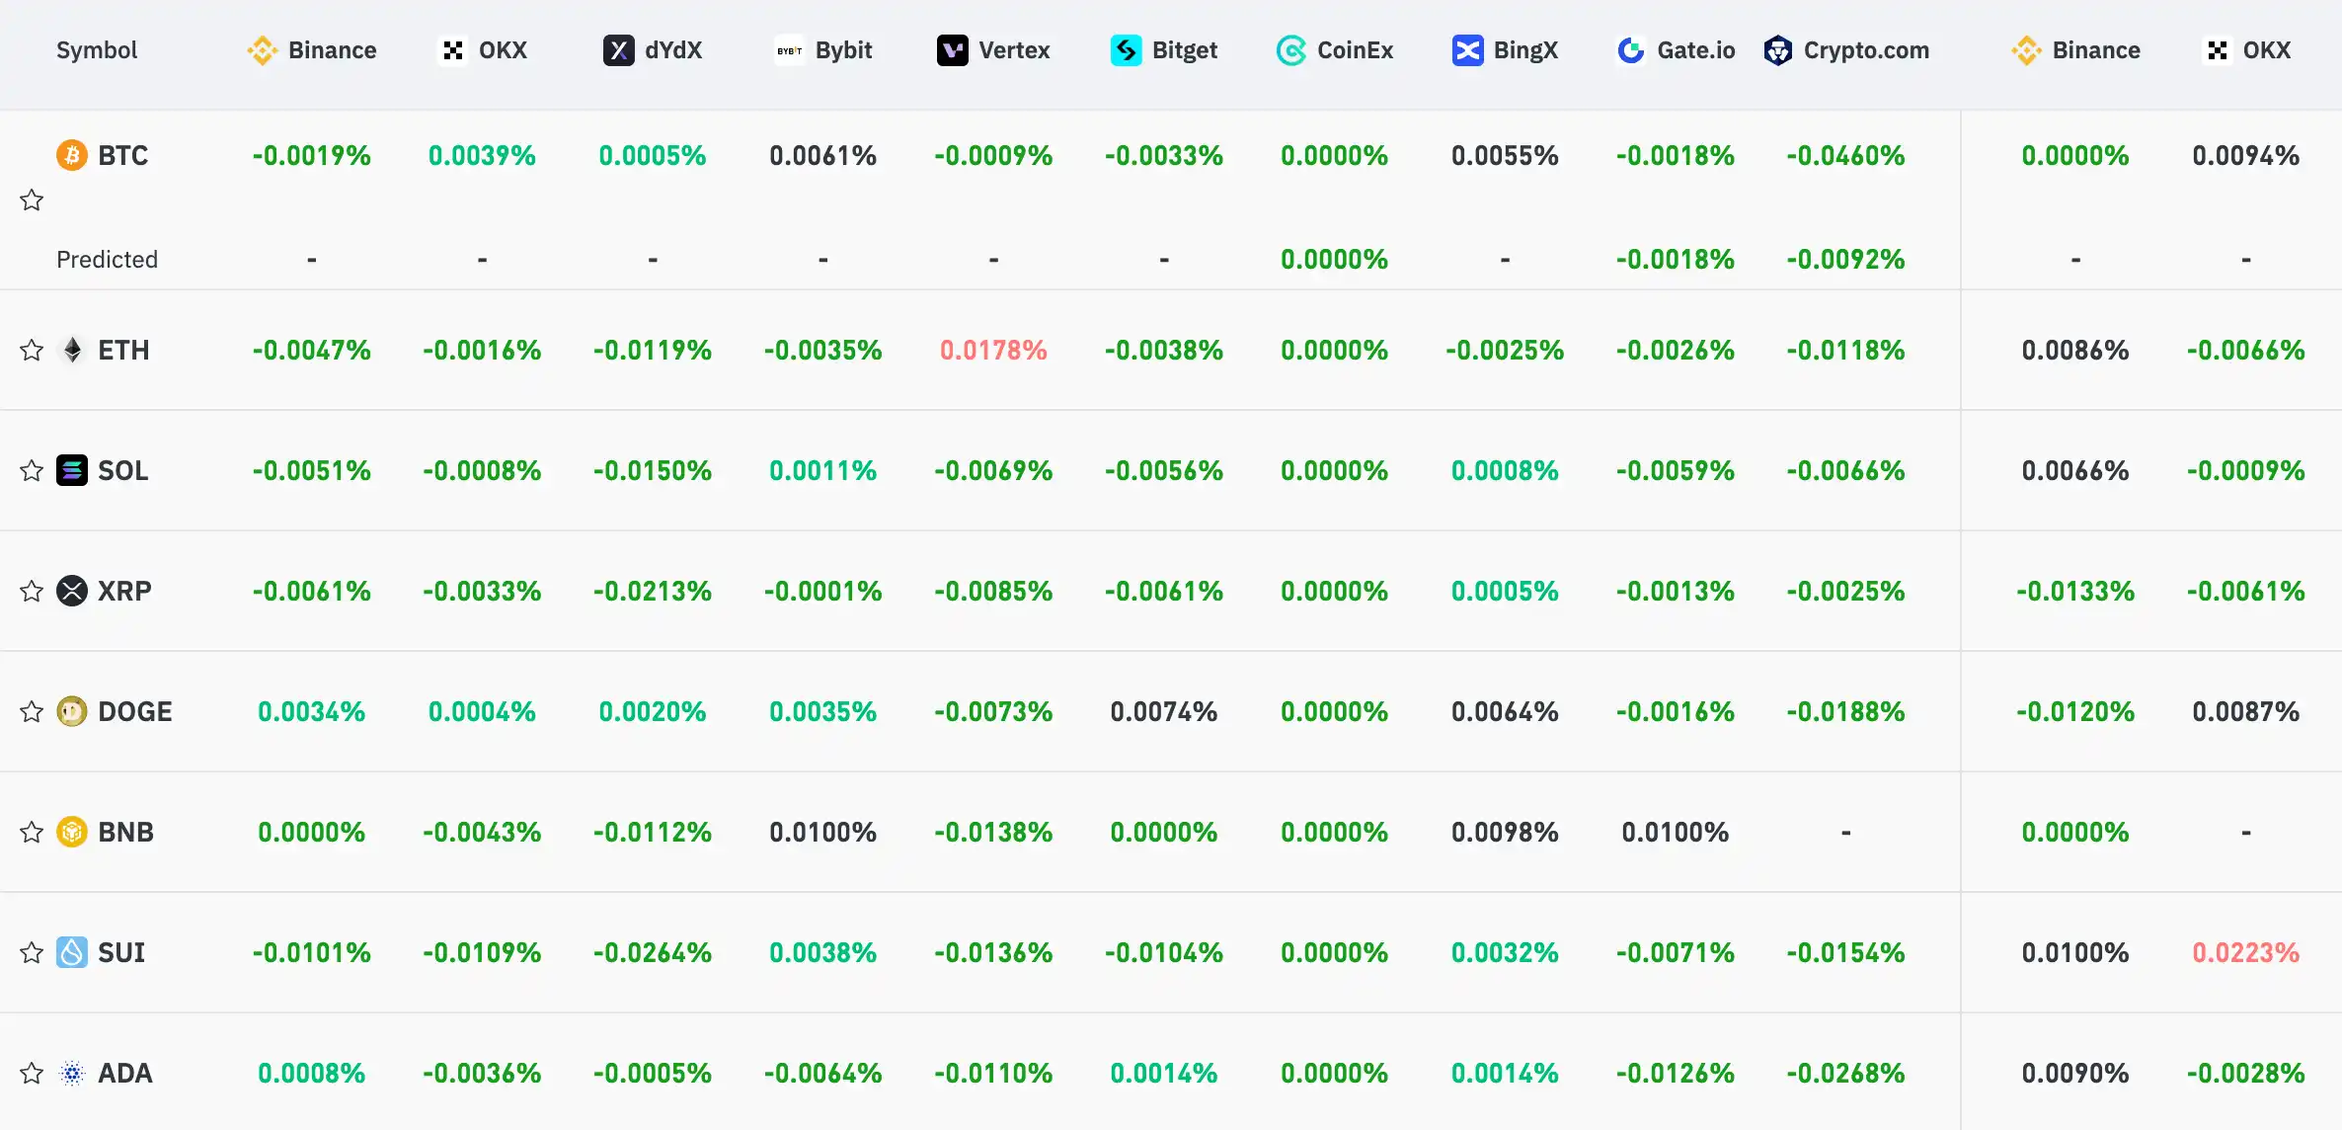Click the Ethereum diamond icon
The width and height of the screenshot is (2342, 1130).
pyautogui.click(x=72, y=350)
